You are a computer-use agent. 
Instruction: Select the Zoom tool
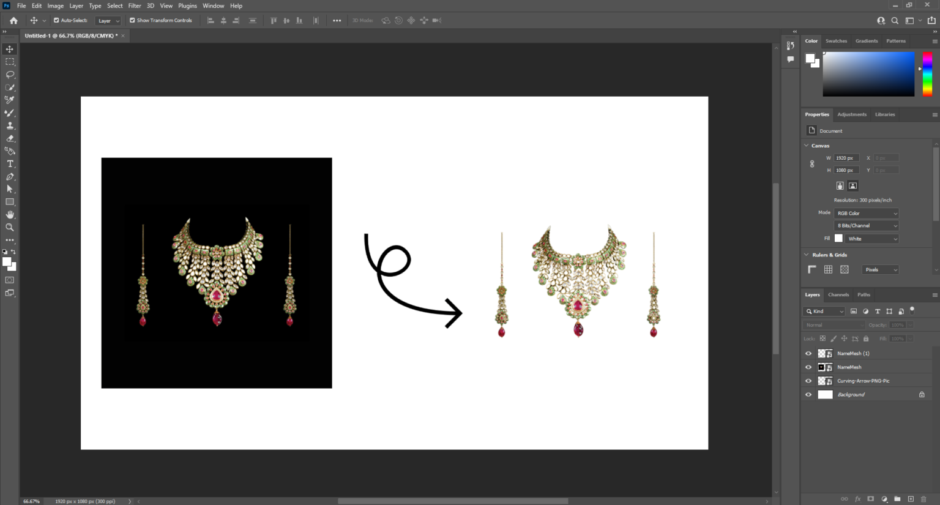point(9,227)
